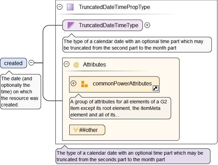Screen dimensions: 218x165
Task: Click the orange @ Attributes icon
Action: (76, 64)
